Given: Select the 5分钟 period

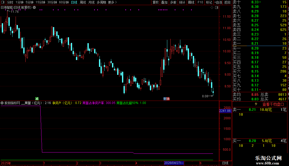Looking at the screenshot, I should click(29, 2).
